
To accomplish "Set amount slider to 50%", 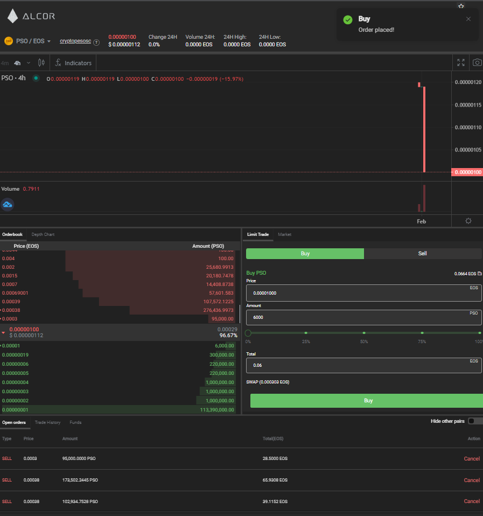I will [x=364, y=333].
